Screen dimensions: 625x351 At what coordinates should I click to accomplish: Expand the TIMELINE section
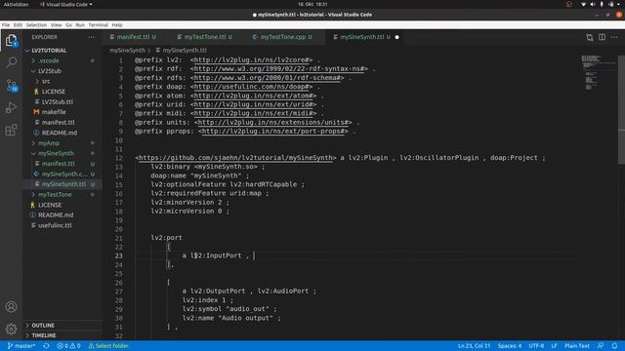pos(43,335)
